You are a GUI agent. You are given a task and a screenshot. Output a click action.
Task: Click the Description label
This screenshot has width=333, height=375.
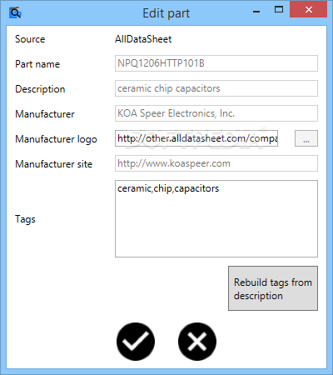point(40,89)
